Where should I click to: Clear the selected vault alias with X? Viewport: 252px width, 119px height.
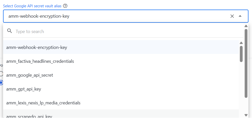point(232,16)
